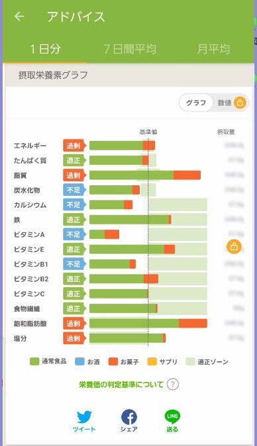Tap the 脂質 intake bar
Viewport: 257px width, 446px height.
coord(145,175)
